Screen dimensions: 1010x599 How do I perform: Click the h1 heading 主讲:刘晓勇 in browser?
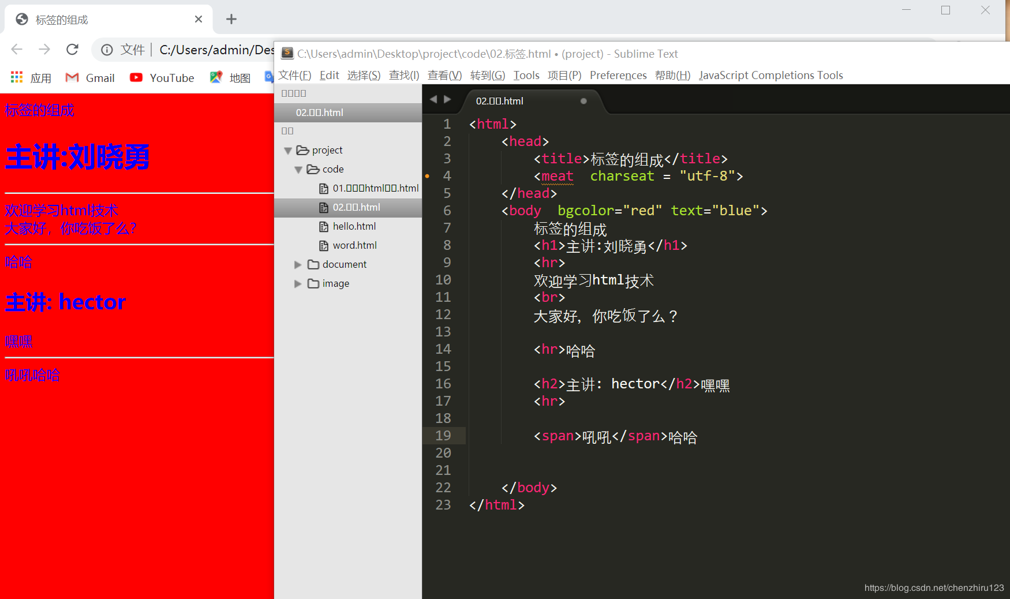coord(77,157)
